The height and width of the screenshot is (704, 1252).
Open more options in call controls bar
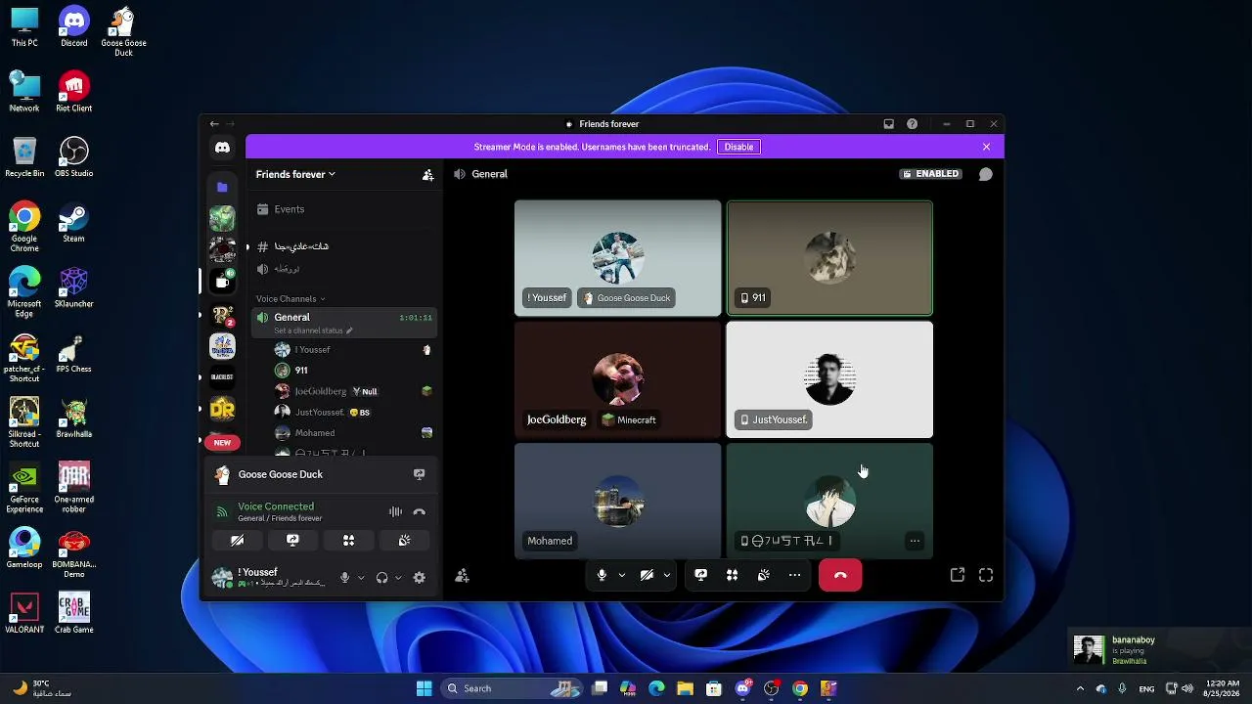coord(794,575)
